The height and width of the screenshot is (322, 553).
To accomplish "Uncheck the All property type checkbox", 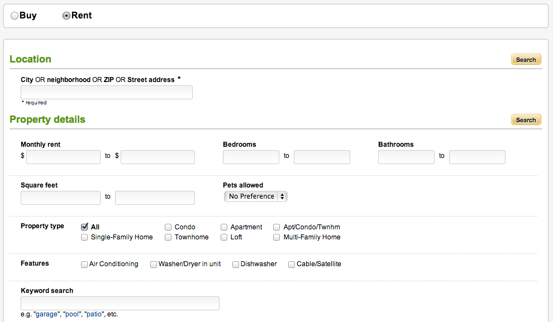I will coord(85,227).
